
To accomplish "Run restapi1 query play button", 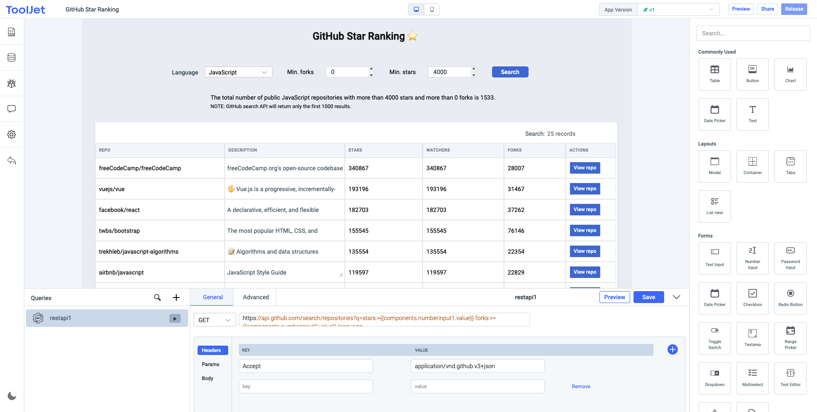I will (175, 318).
